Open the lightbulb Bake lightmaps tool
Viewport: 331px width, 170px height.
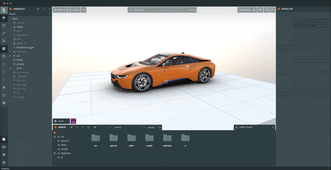tap(4, 87)
